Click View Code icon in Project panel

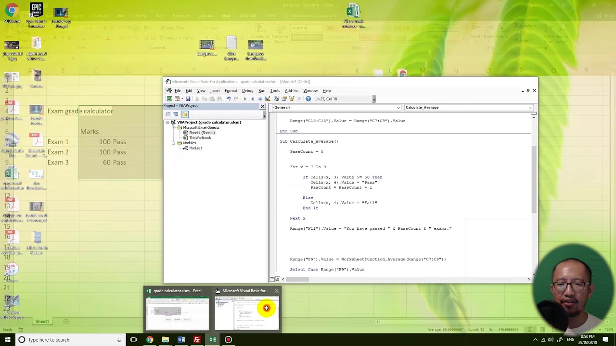pos(168,114)
